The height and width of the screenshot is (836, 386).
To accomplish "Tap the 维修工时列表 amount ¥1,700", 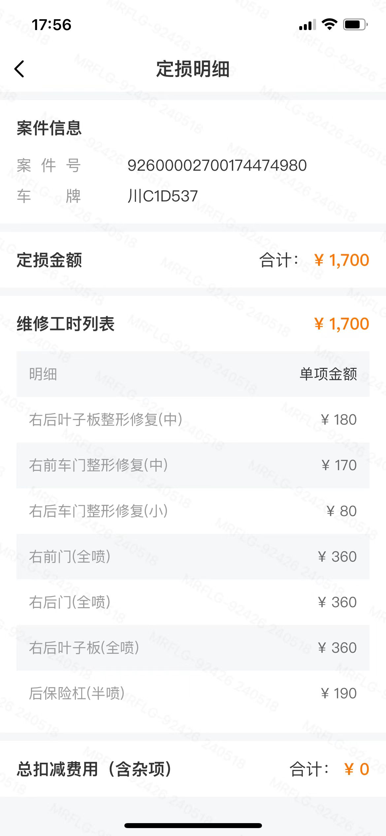I will click(341, 324).
